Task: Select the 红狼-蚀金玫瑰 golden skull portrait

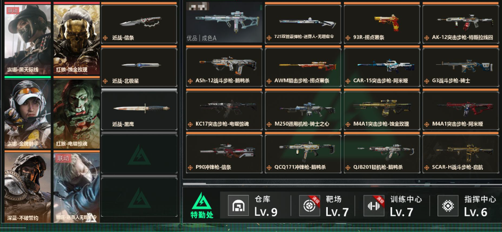Action: coord(76,40)
